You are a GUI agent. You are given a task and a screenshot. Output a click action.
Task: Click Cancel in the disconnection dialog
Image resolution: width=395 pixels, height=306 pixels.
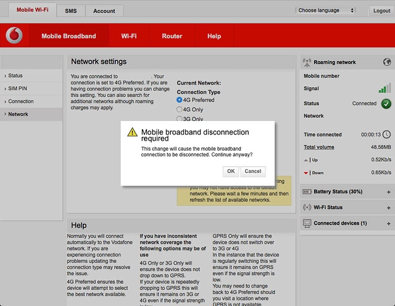pyautogui.click(x=252, y=172)
